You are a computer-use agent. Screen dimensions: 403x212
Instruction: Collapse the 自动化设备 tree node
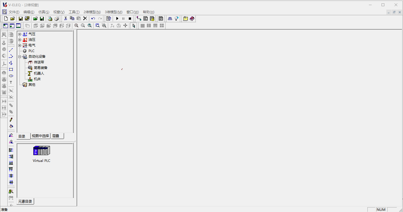[x=20, y=57]
